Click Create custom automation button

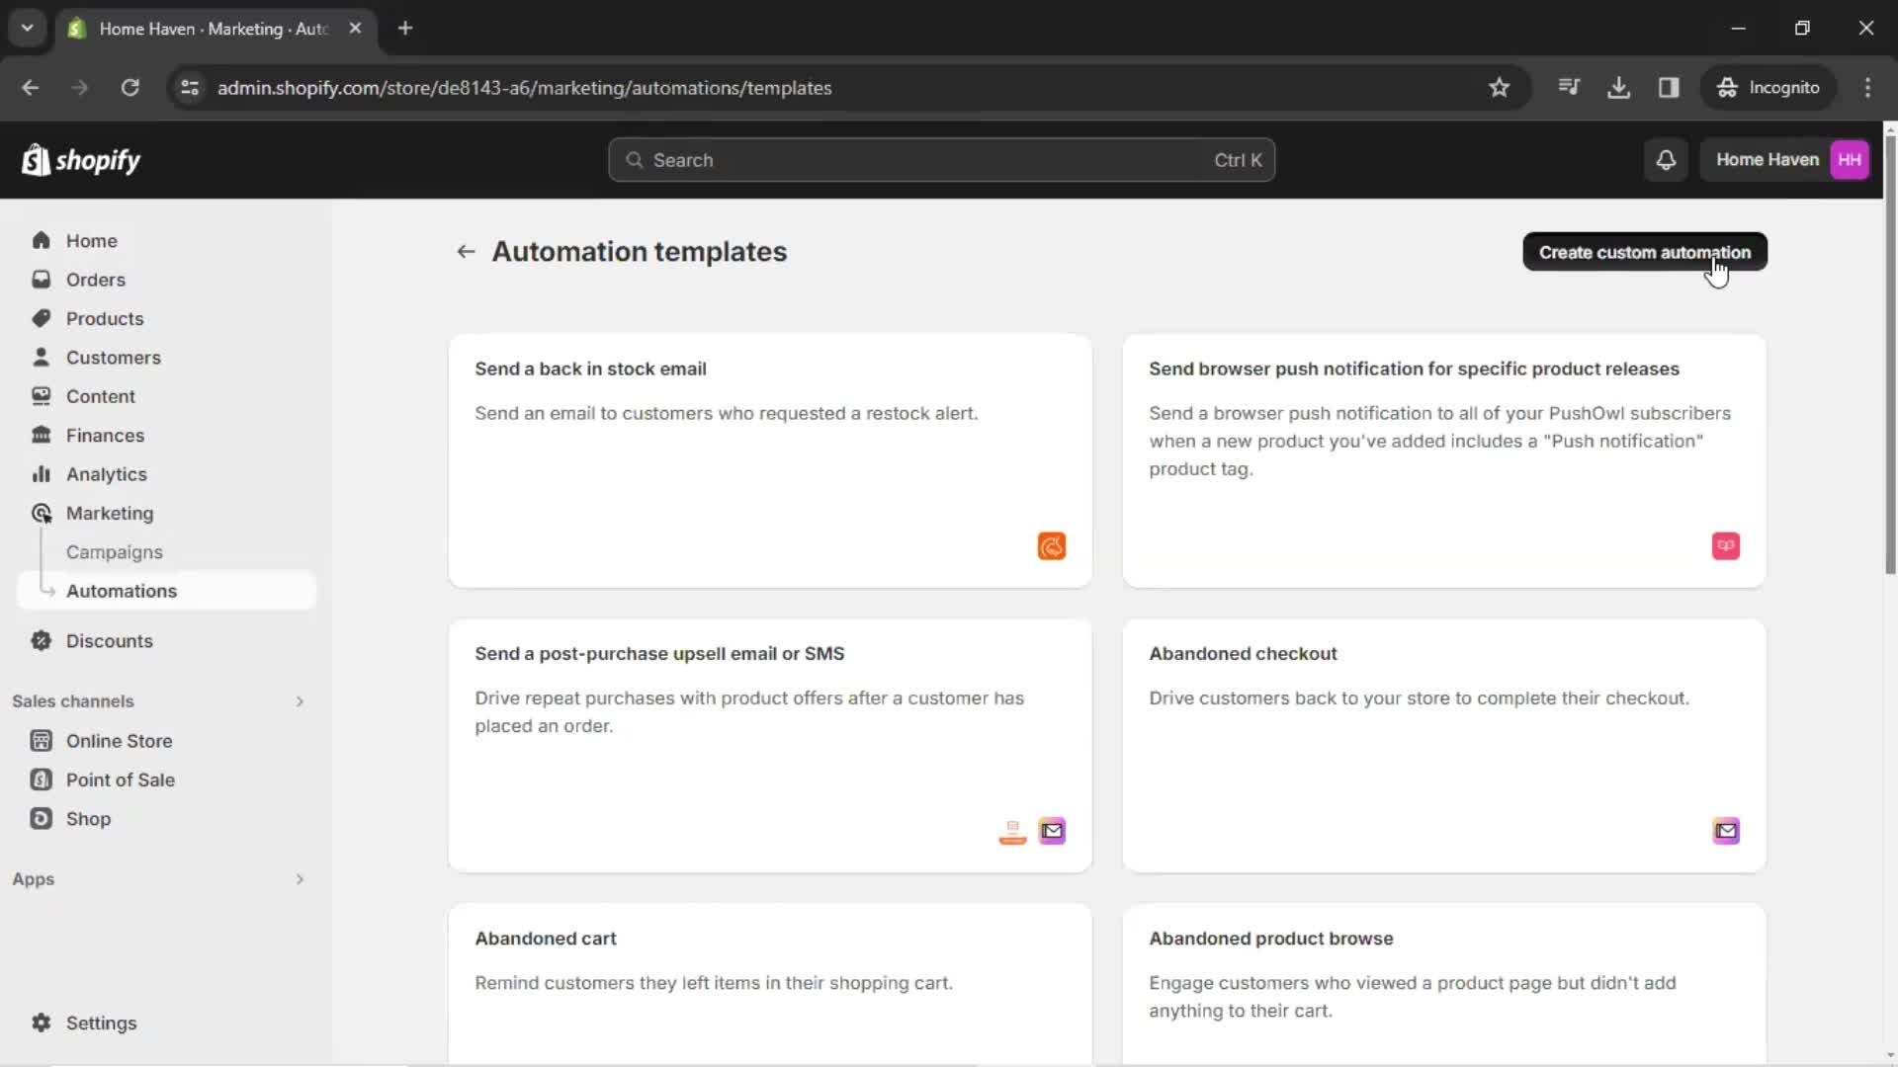coord(1645,252)
